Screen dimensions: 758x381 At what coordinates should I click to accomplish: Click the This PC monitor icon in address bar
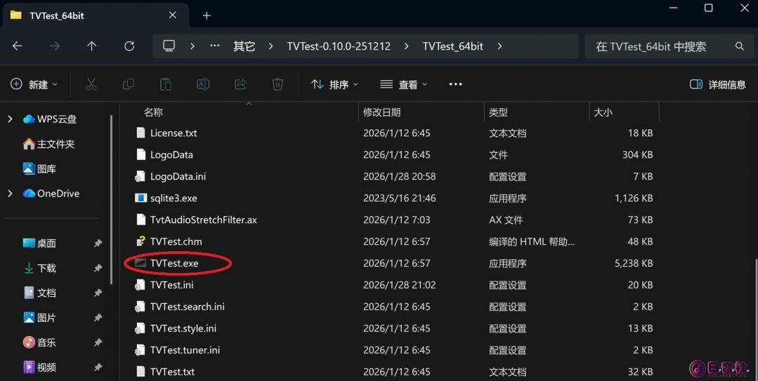(x=169, y=46)
